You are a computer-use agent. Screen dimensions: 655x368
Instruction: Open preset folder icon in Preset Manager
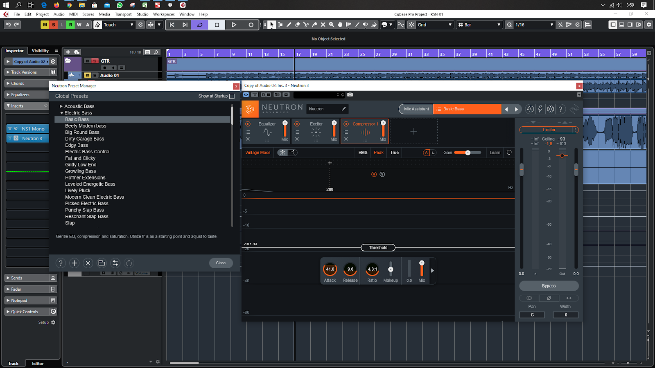click(x=102, y=263)
